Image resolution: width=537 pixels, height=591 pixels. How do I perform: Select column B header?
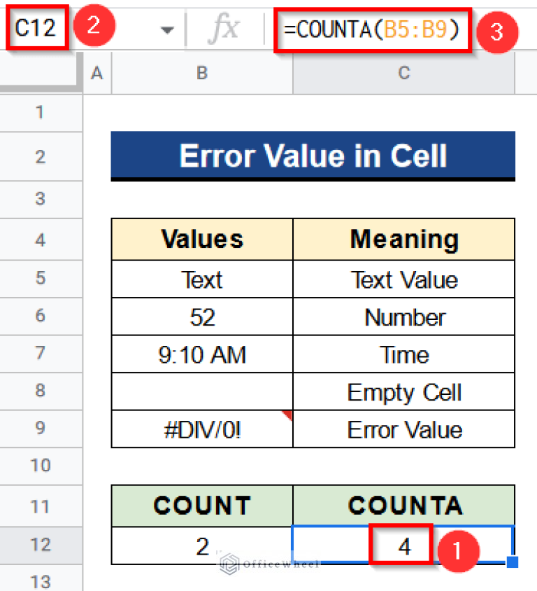(201, 73)
